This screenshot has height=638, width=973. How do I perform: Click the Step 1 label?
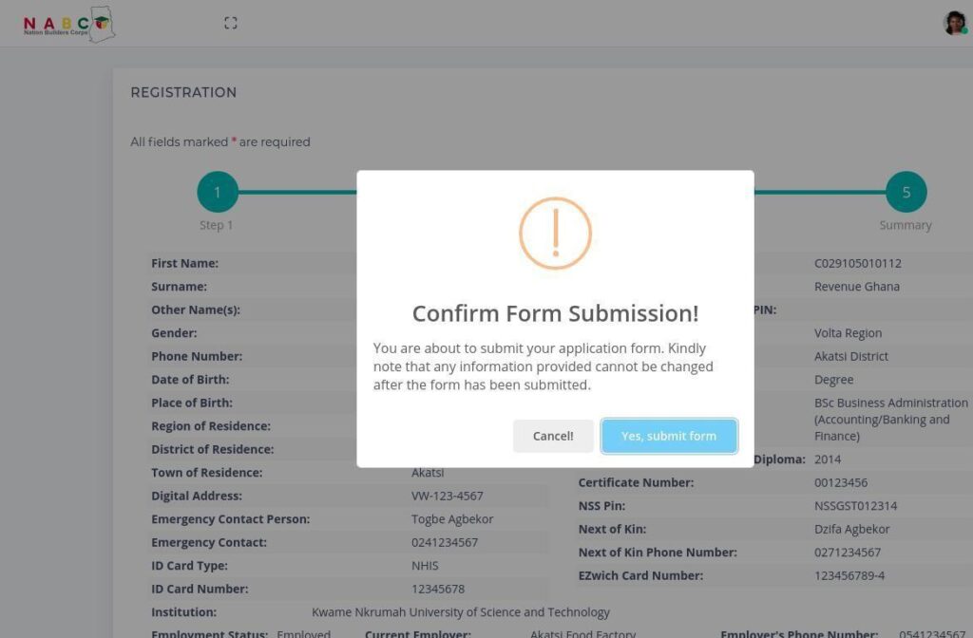216,226
